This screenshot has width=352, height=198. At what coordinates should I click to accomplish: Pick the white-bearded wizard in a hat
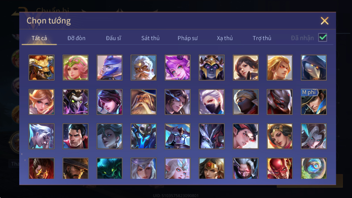coord(143,102)
